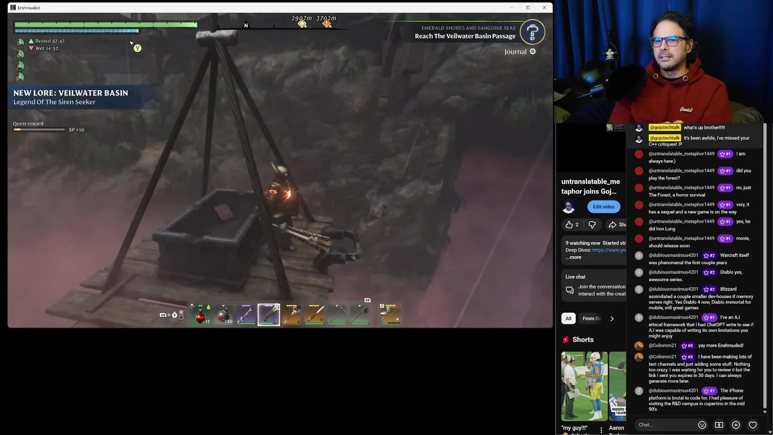The width and height of the screenshot is (773, 435).
Task: Click the quest help question mark icon
Action: point(533,32)
